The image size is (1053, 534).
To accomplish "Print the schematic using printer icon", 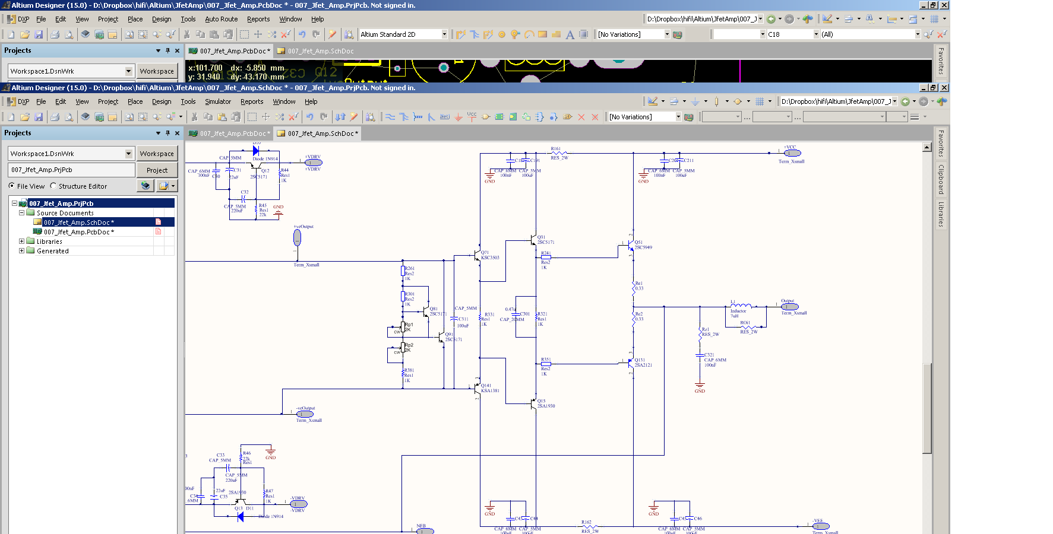I will point(55,117).
